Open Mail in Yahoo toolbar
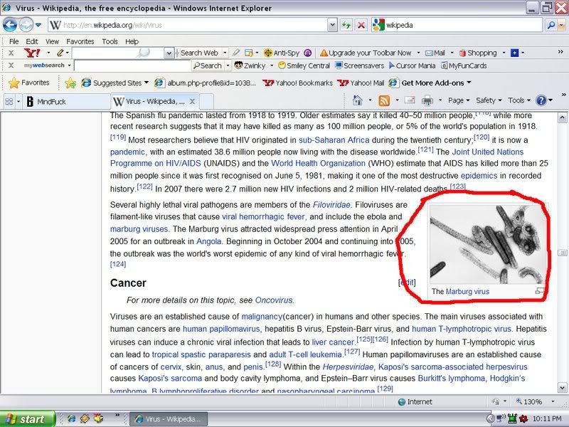569x427 pixels. point(435,53)
